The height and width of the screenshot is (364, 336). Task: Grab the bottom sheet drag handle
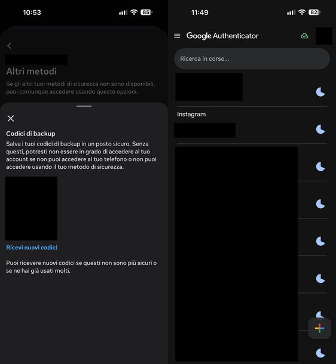click(x=84, y=106)
